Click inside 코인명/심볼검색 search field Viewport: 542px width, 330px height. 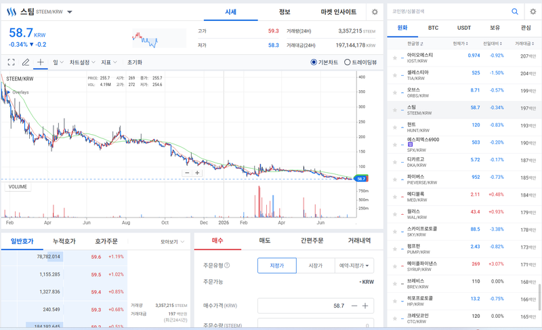tap(449, 12)
